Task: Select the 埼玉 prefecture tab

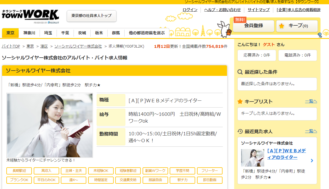Action: pyautogui.click(x=48, y=33)
